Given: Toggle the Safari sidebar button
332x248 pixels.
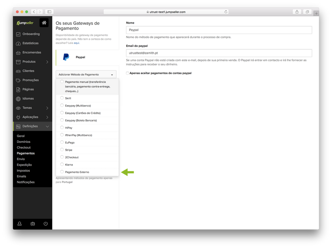Looking at the screenshot, I should [x=49, y=12].
